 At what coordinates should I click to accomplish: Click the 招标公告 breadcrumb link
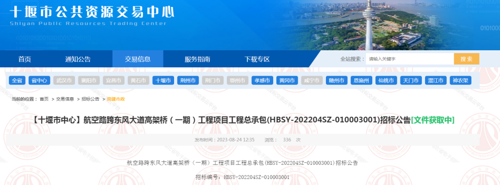[90, 99]
